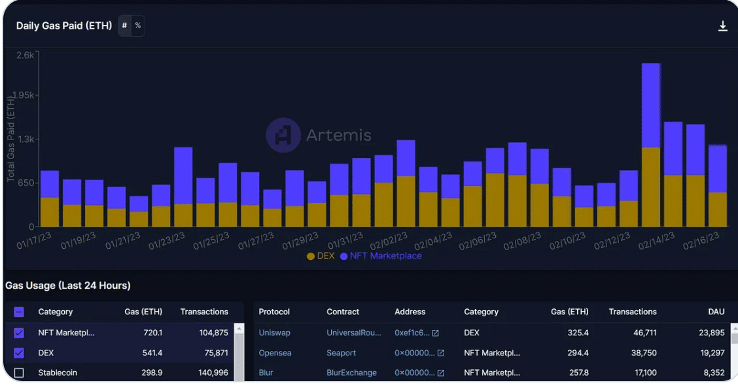Open the external link for Uniswap's address
Image resolution: width=738 pixels, height=385 pixels.
[437, 333]
